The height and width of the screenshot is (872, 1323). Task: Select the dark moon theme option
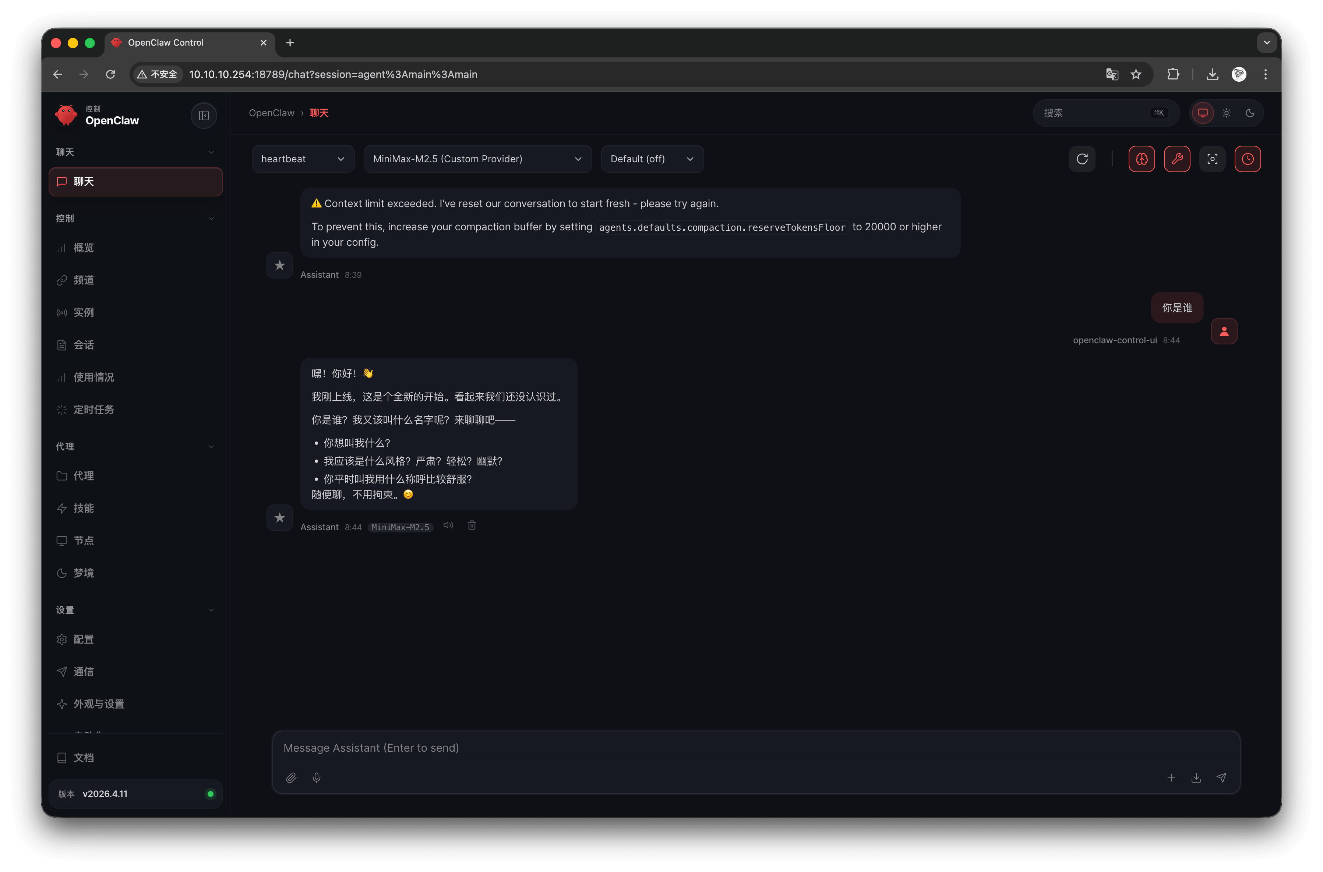coord(1250,113)
